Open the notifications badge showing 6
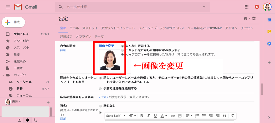 coord(257,7)
